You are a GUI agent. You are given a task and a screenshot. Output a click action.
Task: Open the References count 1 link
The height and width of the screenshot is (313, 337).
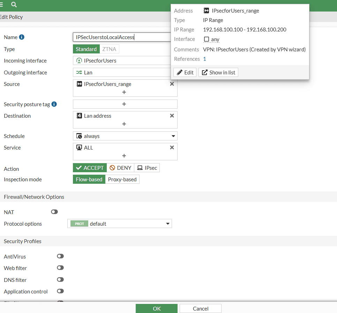point(204,59)
